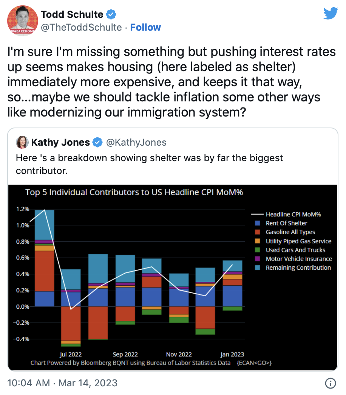The width and height of the screenshot is (346, 395).
Task: Click the Twitter bird logo
Action: 331,14
